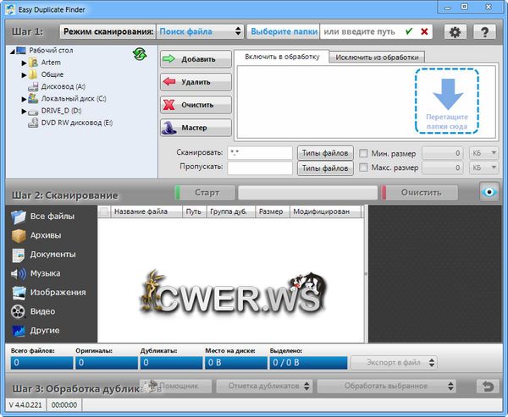The image size is (508, 417).
Task: Click the Добавить button
Action: (196, 60)
